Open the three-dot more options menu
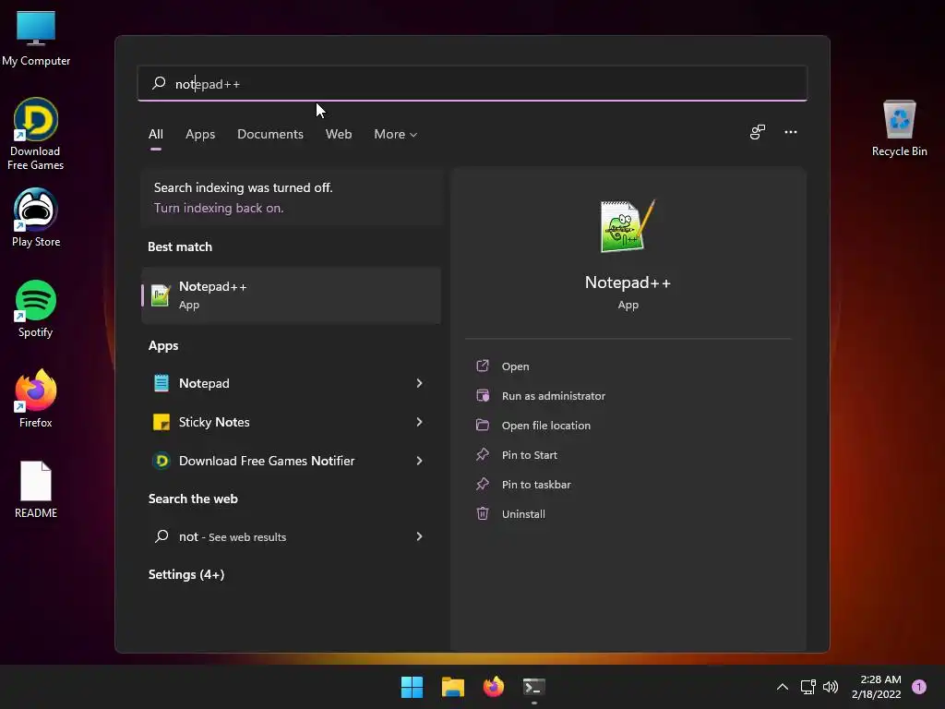This screenshot has height=709, width=945. point(791,132)
